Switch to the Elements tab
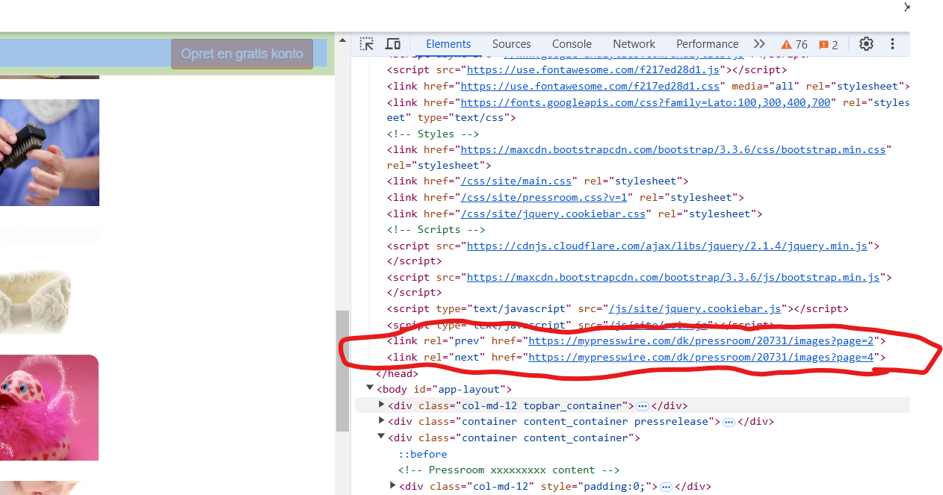 (448, 44)
